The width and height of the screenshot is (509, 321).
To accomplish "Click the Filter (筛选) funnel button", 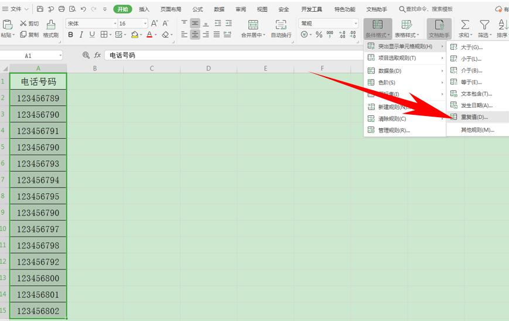I will coord(484,29).
